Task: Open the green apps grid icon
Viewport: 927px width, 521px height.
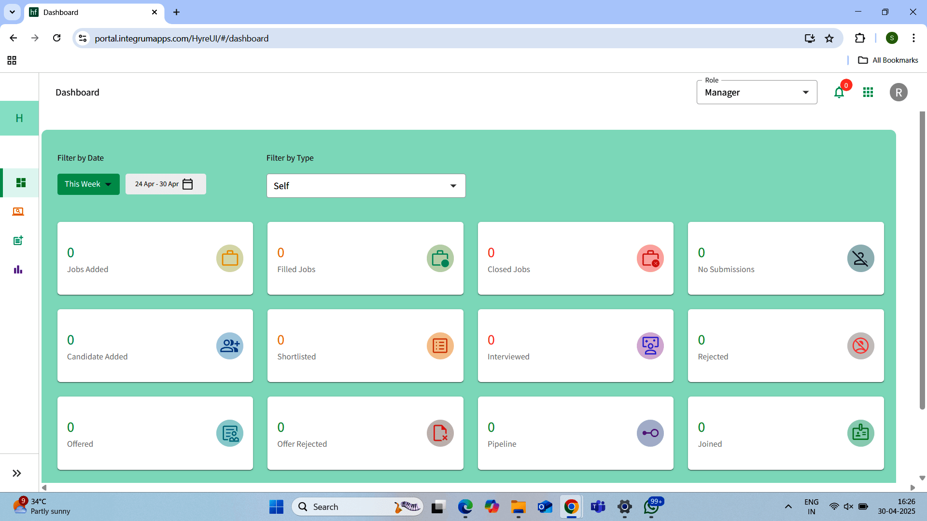Action: coord(868,92)
